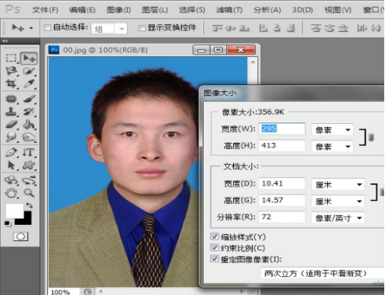Select the Quick Selection tool
385x295 pixels.
tap(29, 71)
